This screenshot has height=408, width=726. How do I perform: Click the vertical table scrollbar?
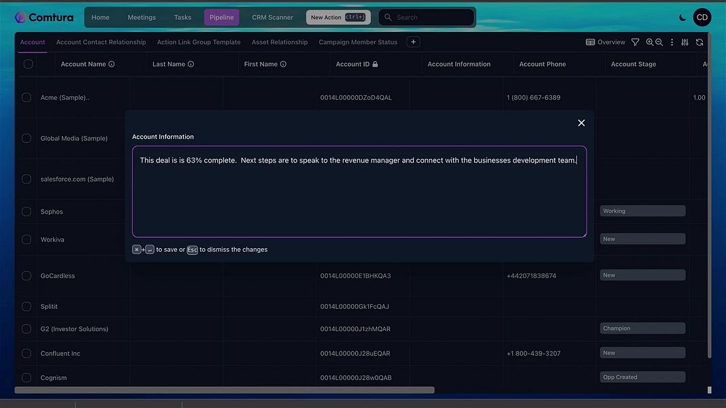pos(709,194)
